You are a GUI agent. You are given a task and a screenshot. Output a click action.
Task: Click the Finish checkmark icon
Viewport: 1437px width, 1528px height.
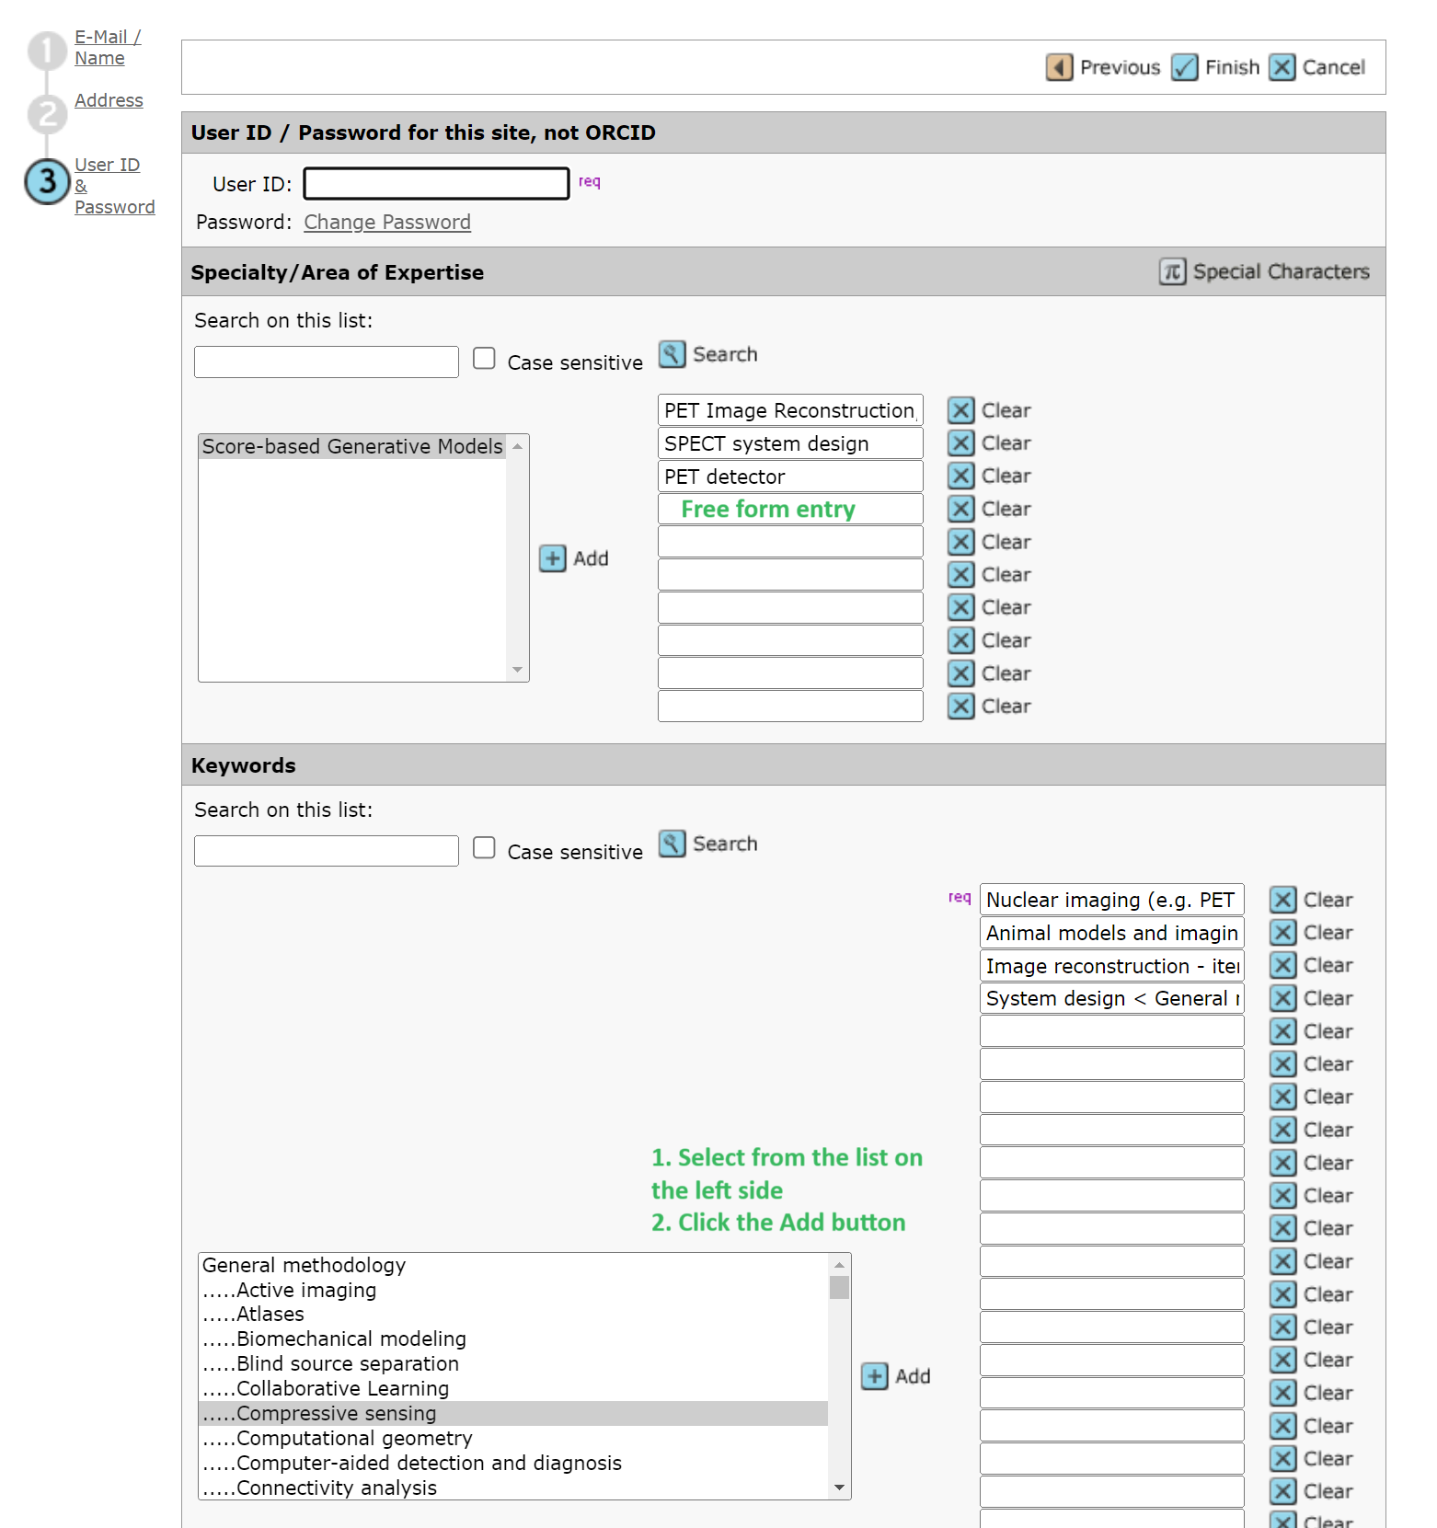(x=1184, y=67)
